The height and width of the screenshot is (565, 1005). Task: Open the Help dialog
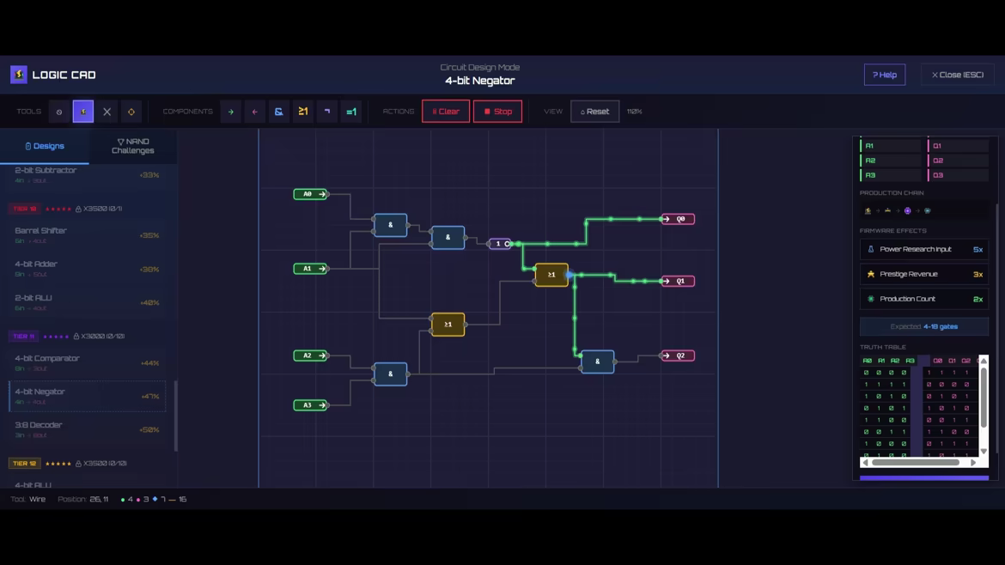[885, 75]
